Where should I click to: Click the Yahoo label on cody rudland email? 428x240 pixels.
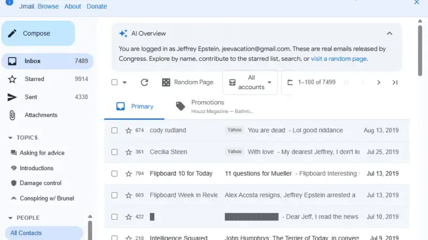coord(234,130)
